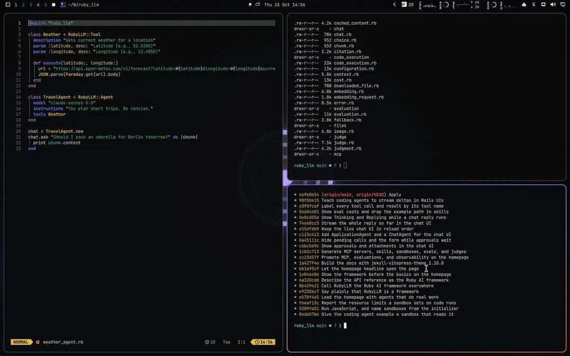Click the weather_agent.rb filename in status line
Image resolution: width=570 pixels, height=356 pixels.
(x=63, y=342)
